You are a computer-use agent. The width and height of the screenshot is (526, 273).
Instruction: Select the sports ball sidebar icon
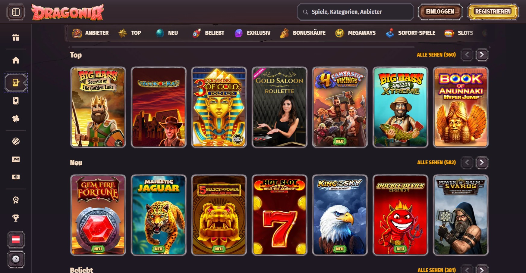pos(16,141)
